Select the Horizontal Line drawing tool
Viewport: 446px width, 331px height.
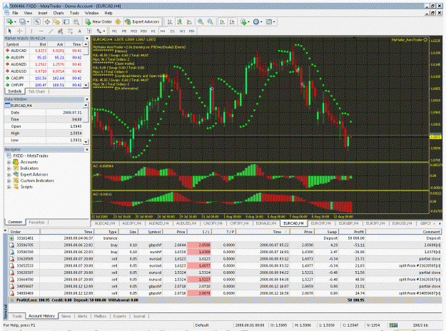point(41,31)
